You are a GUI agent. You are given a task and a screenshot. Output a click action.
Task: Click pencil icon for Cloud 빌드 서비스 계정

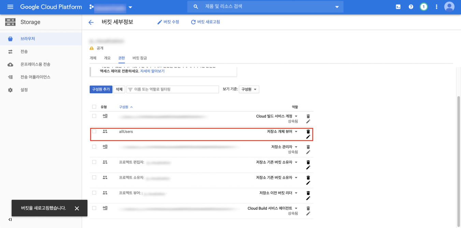[x=308, y=122]
